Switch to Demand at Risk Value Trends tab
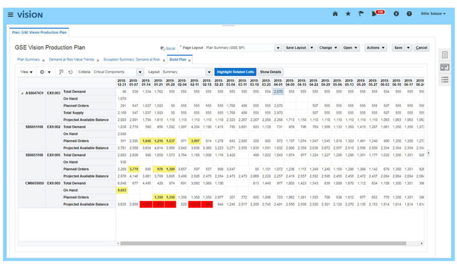 [x=72, y=59]
